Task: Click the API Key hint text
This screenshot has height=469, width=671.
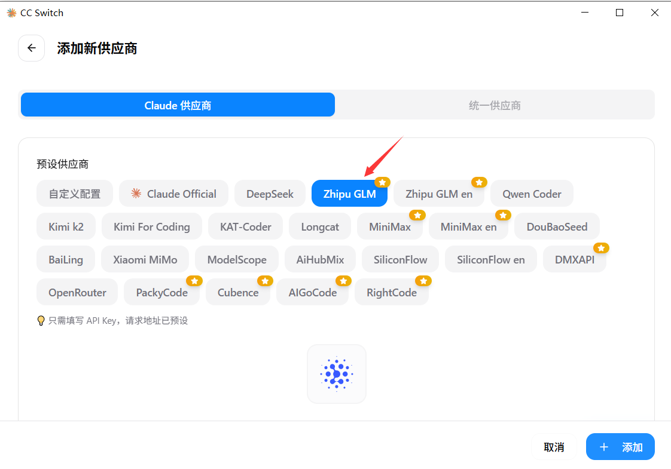Action: 118,321
